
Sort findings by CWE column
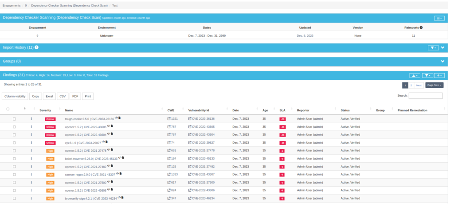[171, 110]
